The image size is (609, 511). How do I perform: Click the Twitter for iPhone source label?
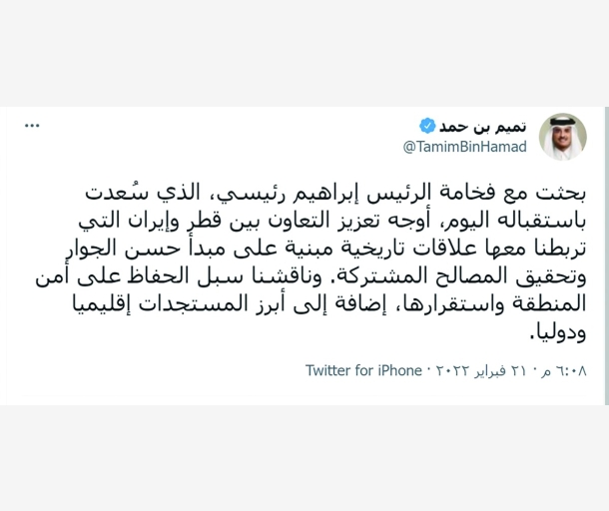tap(363, 370)
